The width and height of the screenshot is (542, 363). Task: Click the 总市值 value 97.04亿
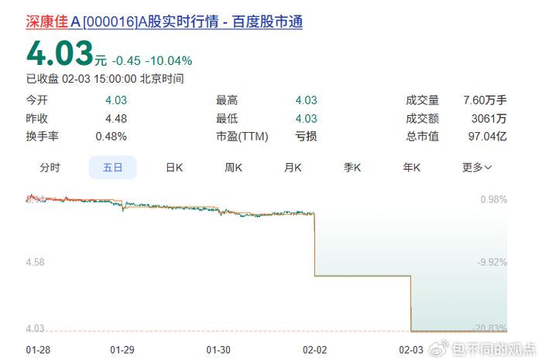[487, 137]
